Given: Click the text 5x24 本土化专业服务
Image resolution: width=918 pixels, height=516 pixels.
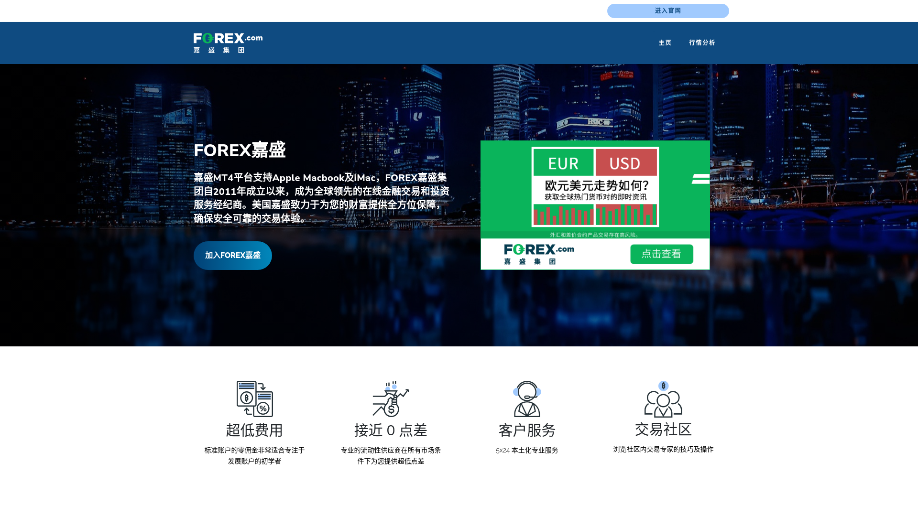Looking at the screenshot, I should point(527,451).
